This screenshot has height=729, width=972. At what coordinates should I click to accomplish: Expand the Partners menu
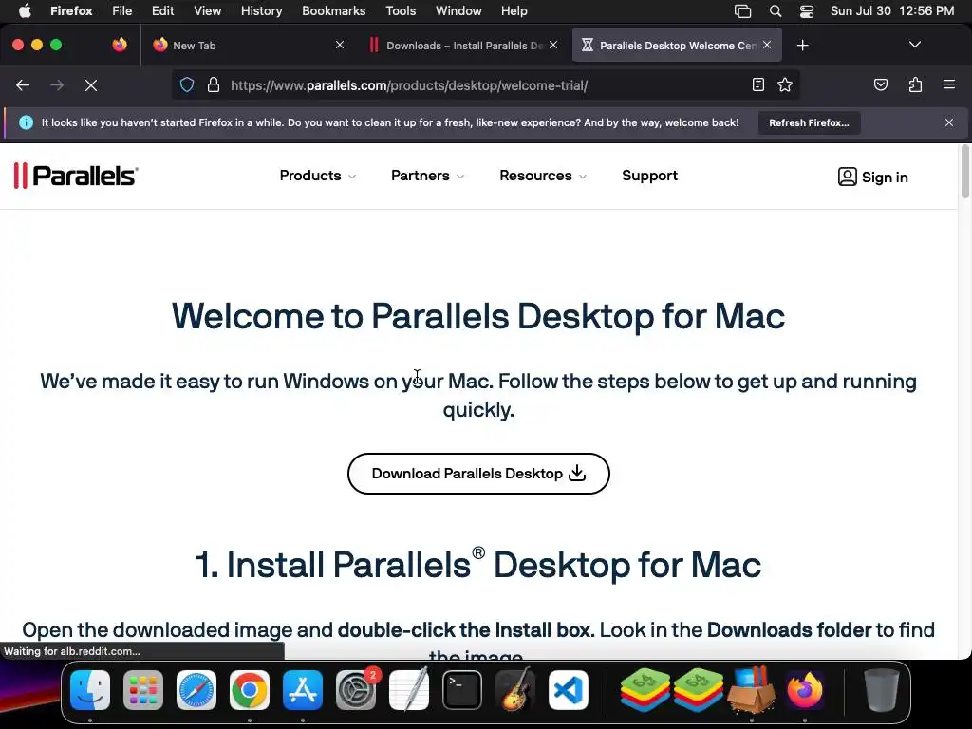tap(427, 176)
